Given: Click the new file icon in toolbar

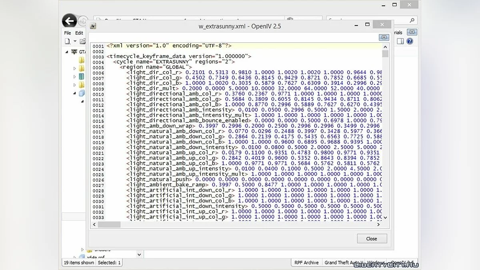Looking at the screenshot, I should (67, 41).
